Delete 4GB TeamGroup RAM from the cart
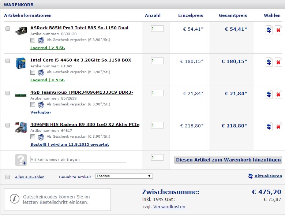The width and height of the screenshot is (285, 216). point(278,94)
